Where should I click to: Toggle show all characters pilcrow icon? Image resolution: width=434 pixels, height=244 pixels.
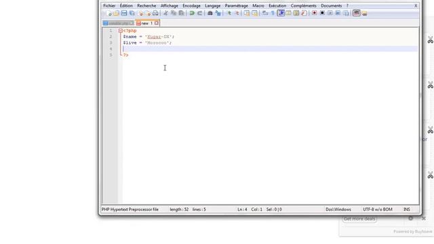(273, 13)
